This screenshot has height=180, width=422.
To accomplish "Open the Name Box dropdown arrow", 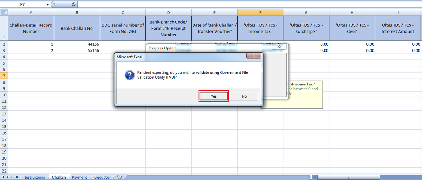I will coord(47,4).
